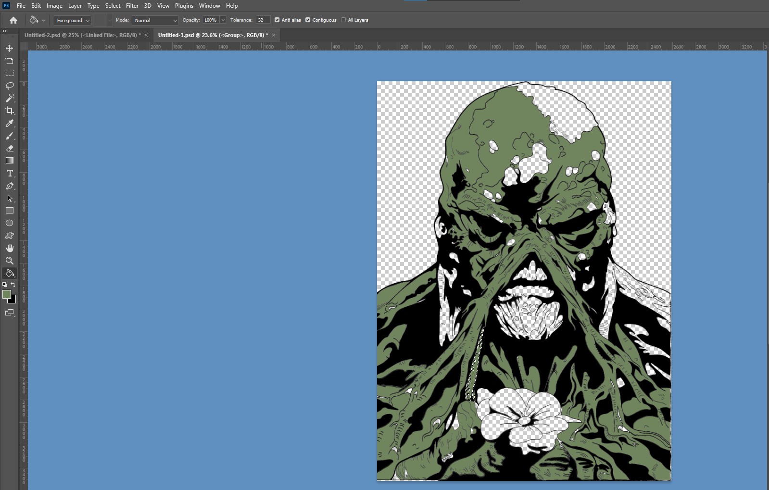This screenshot has width=769, height=490.
Task: Select the Lasso tool
Action: (9, 86)
